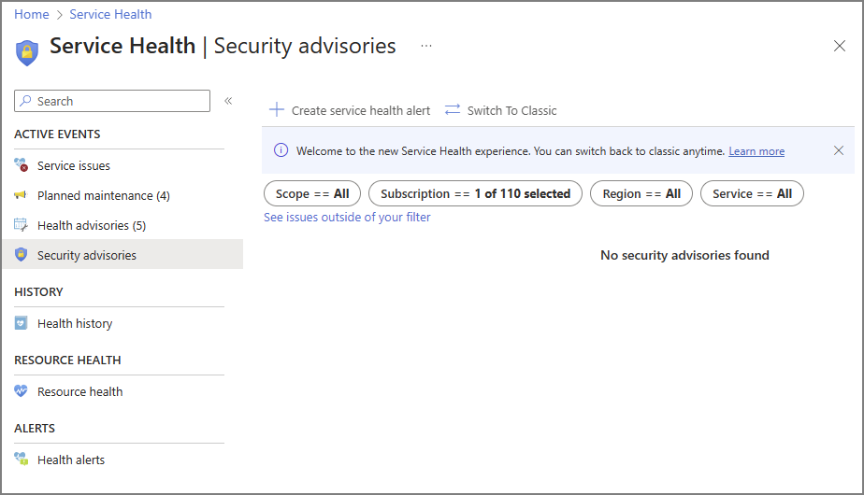
Task: Select Security advisories menu item
Action: [122, 254]
